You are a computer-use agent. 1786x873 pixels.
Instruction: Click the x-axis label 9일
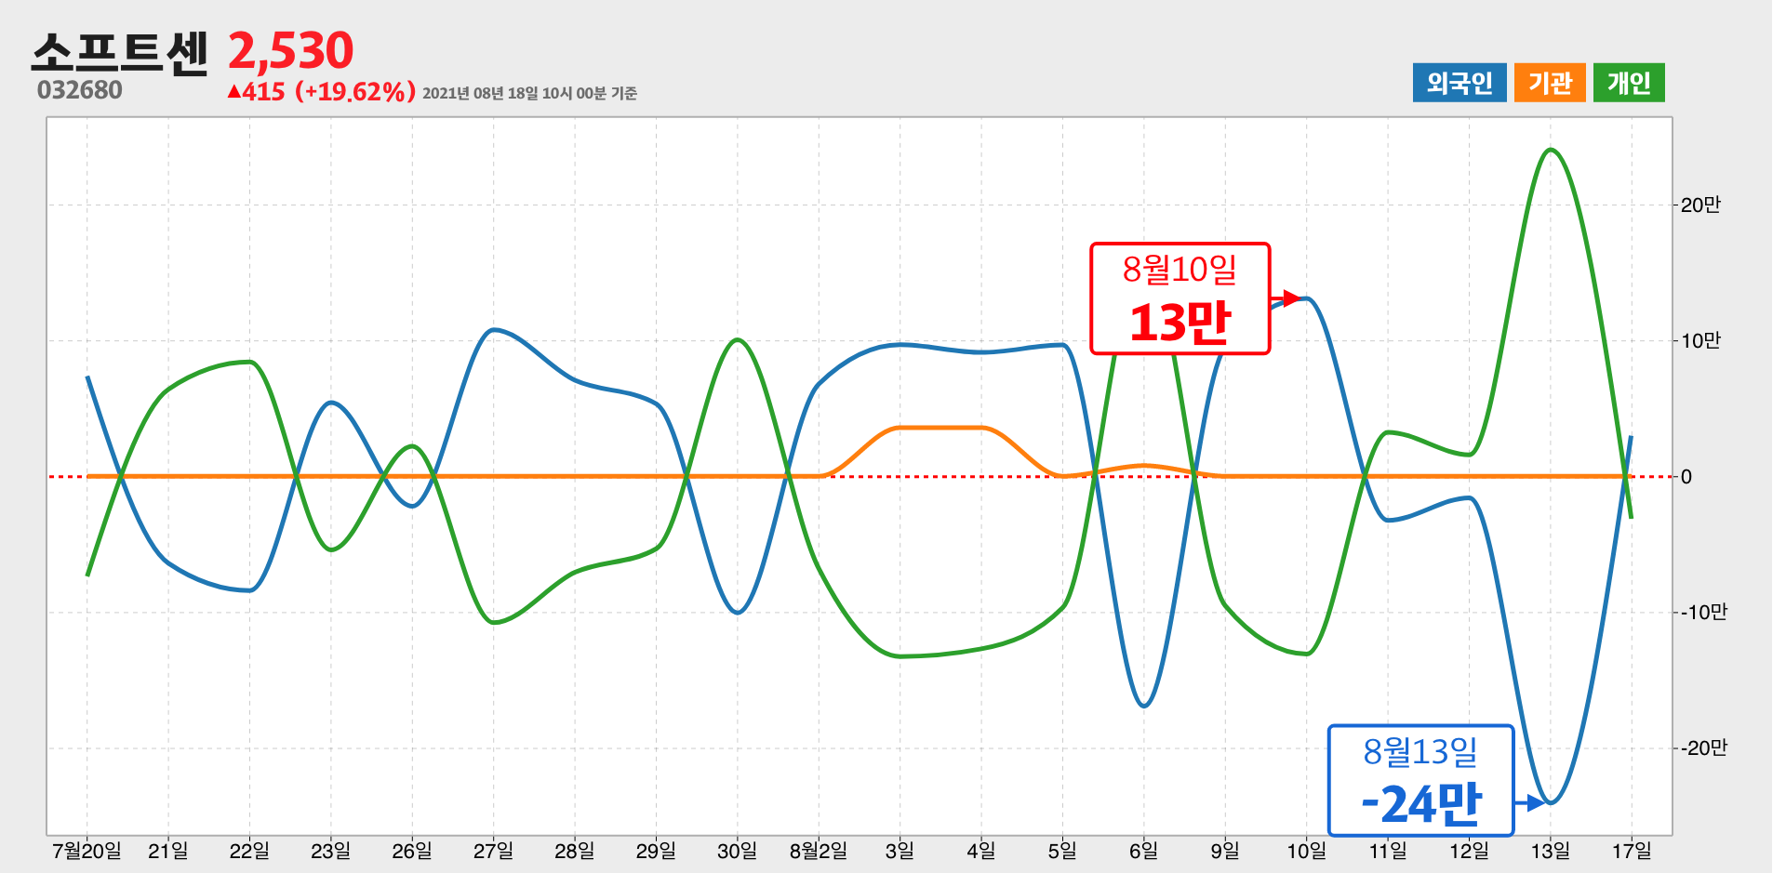(1225, 851)
